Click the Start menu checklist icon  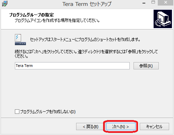20,40
